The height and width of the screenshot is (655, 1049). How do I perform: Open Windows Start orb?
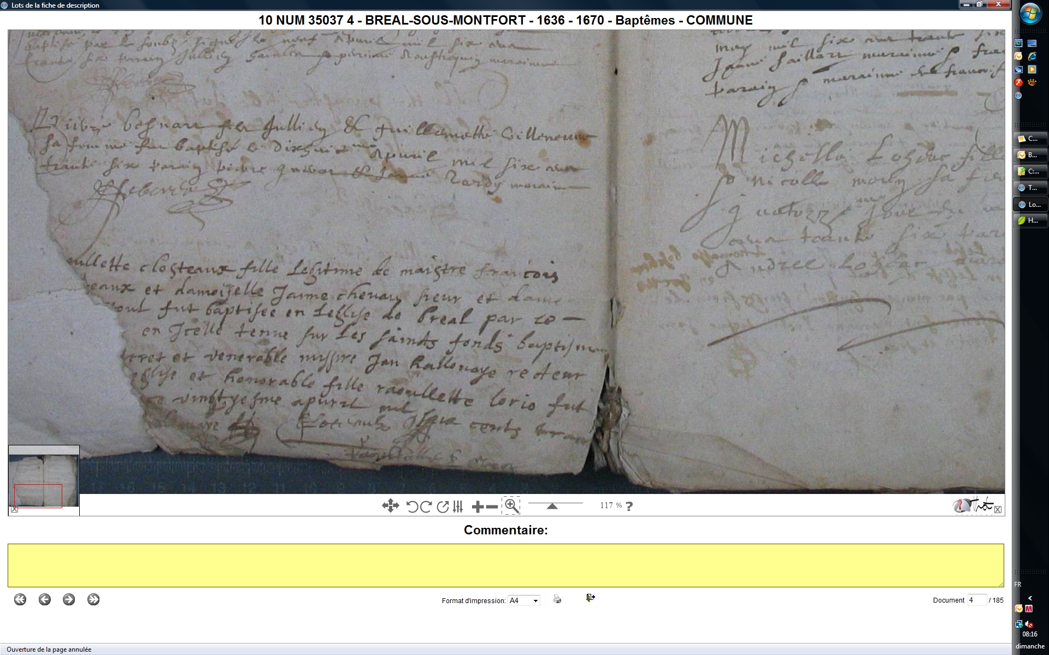[1030, 14]
